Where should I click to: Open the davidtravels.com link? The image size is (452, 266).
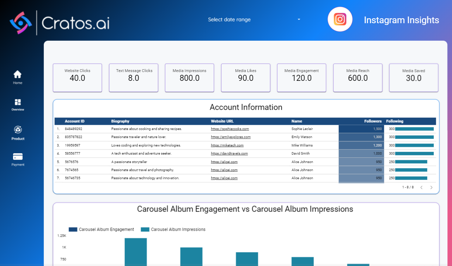[x=229, y=154]
